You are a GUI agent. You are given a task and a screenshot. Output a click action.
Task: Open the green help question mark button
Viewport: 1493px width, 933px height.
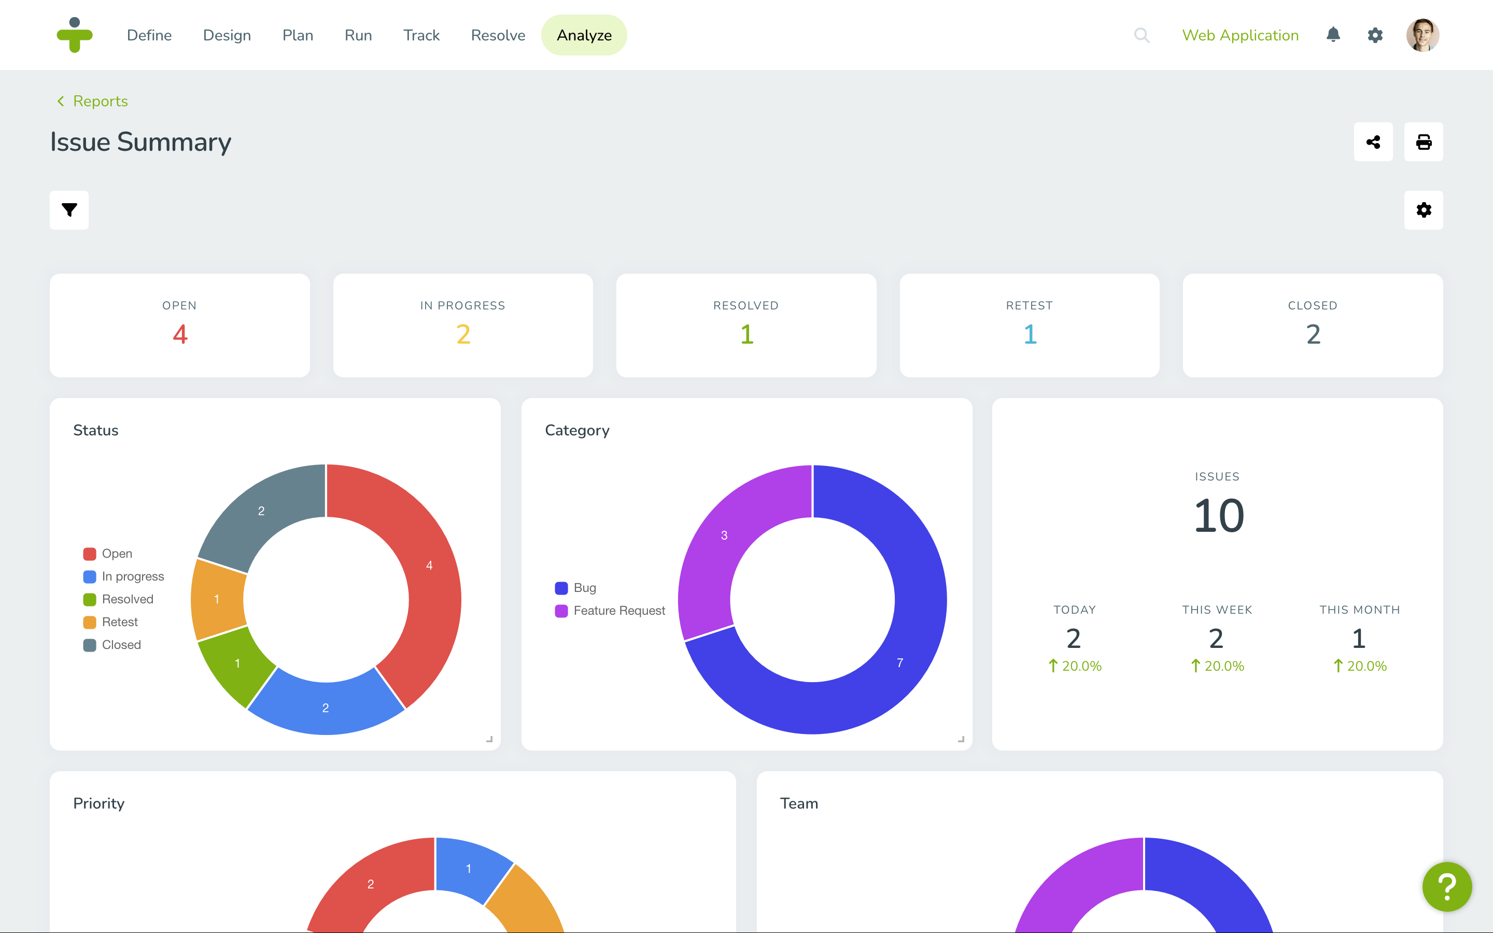coord(1447,887)
